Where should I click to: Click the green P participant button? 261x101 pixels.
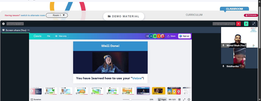[x=246, y=24]
